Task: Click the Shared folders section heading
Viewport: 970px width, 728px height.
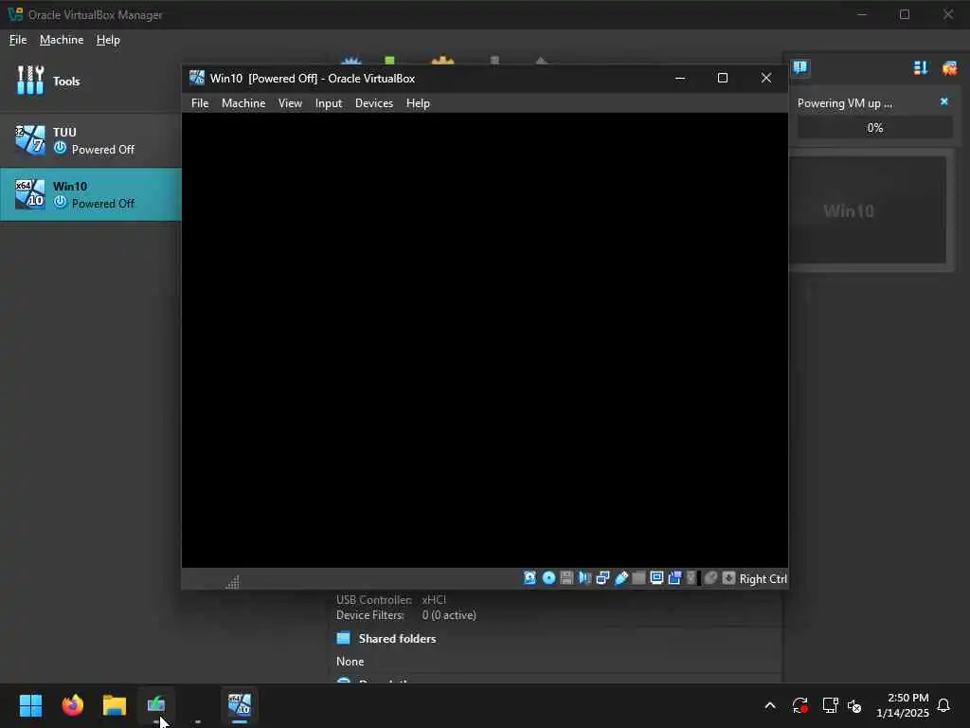Action: [x=397, y=638]
